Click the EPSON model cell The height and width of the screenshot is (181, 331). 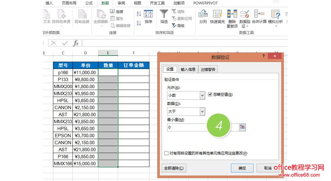coord(63,135)
